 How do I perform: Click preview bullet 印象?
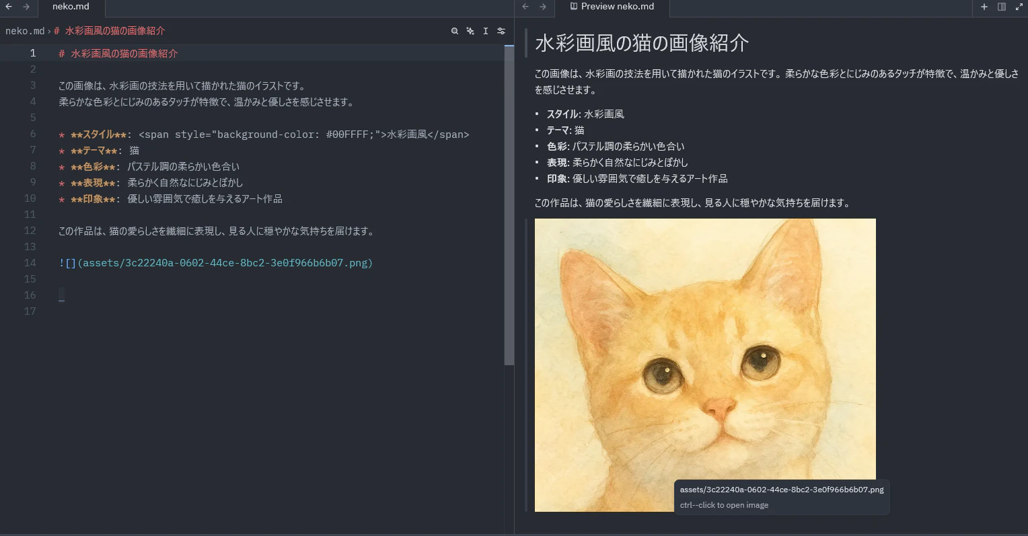pos(637,179)
